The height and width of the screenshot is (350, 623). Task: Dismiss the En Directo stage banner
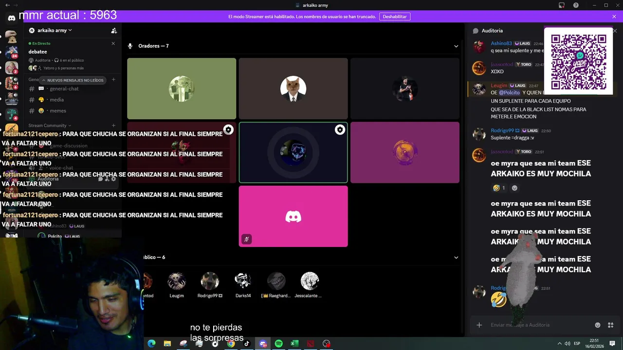coord(113,43)
